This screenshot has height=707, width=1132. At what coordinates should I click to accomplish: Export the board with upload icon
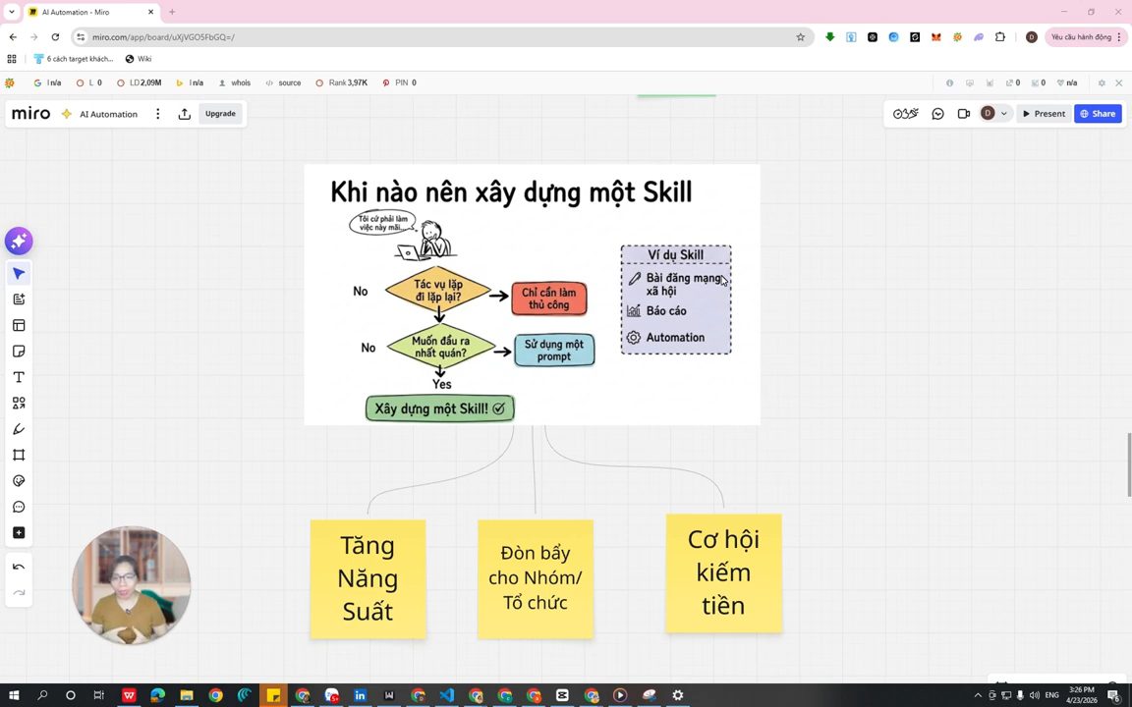click(x=184, y=114)
